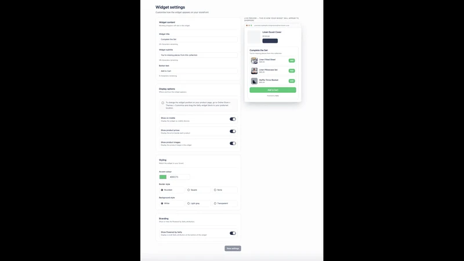Click the Widget subtitle input field
464x261 pixels.
coord(198,55)
